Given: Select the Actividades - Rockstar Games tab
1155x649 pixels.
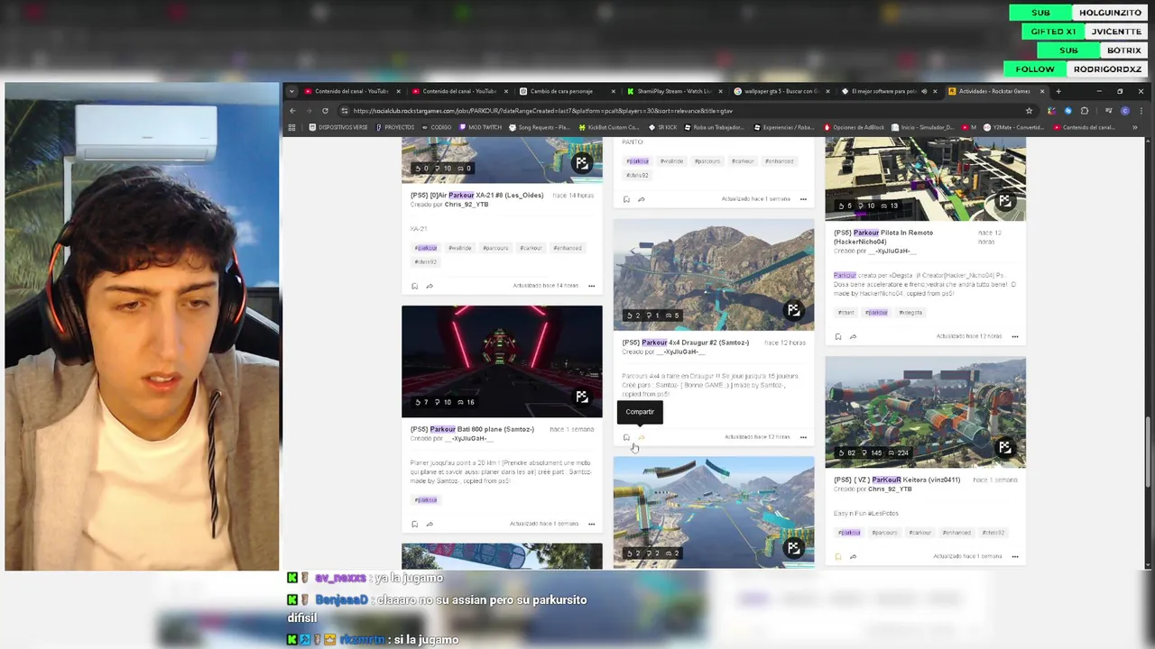Looking at the screenshot, I should coord(995,91).
